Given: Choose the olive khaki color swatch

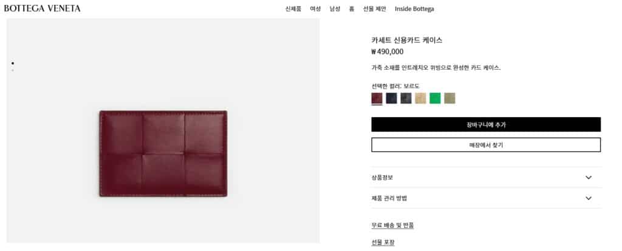Looking at the screenshot, I should click(x=450, y=98).
